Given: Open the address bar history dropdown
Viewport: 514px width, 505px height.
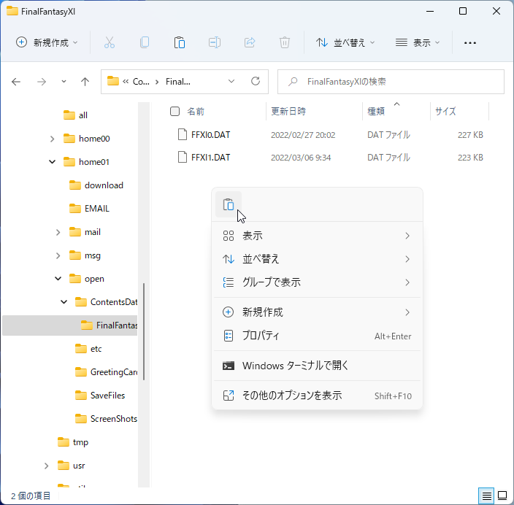Looking at the screenshot, I should tap(231, 81).
